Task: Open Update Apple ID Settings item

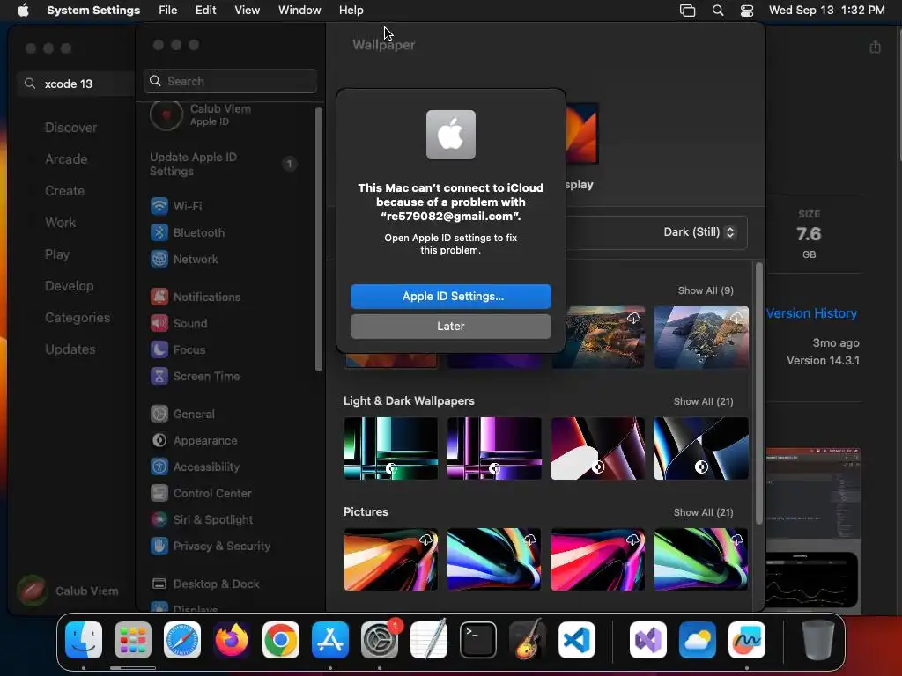Action: (x=225, y=164)
